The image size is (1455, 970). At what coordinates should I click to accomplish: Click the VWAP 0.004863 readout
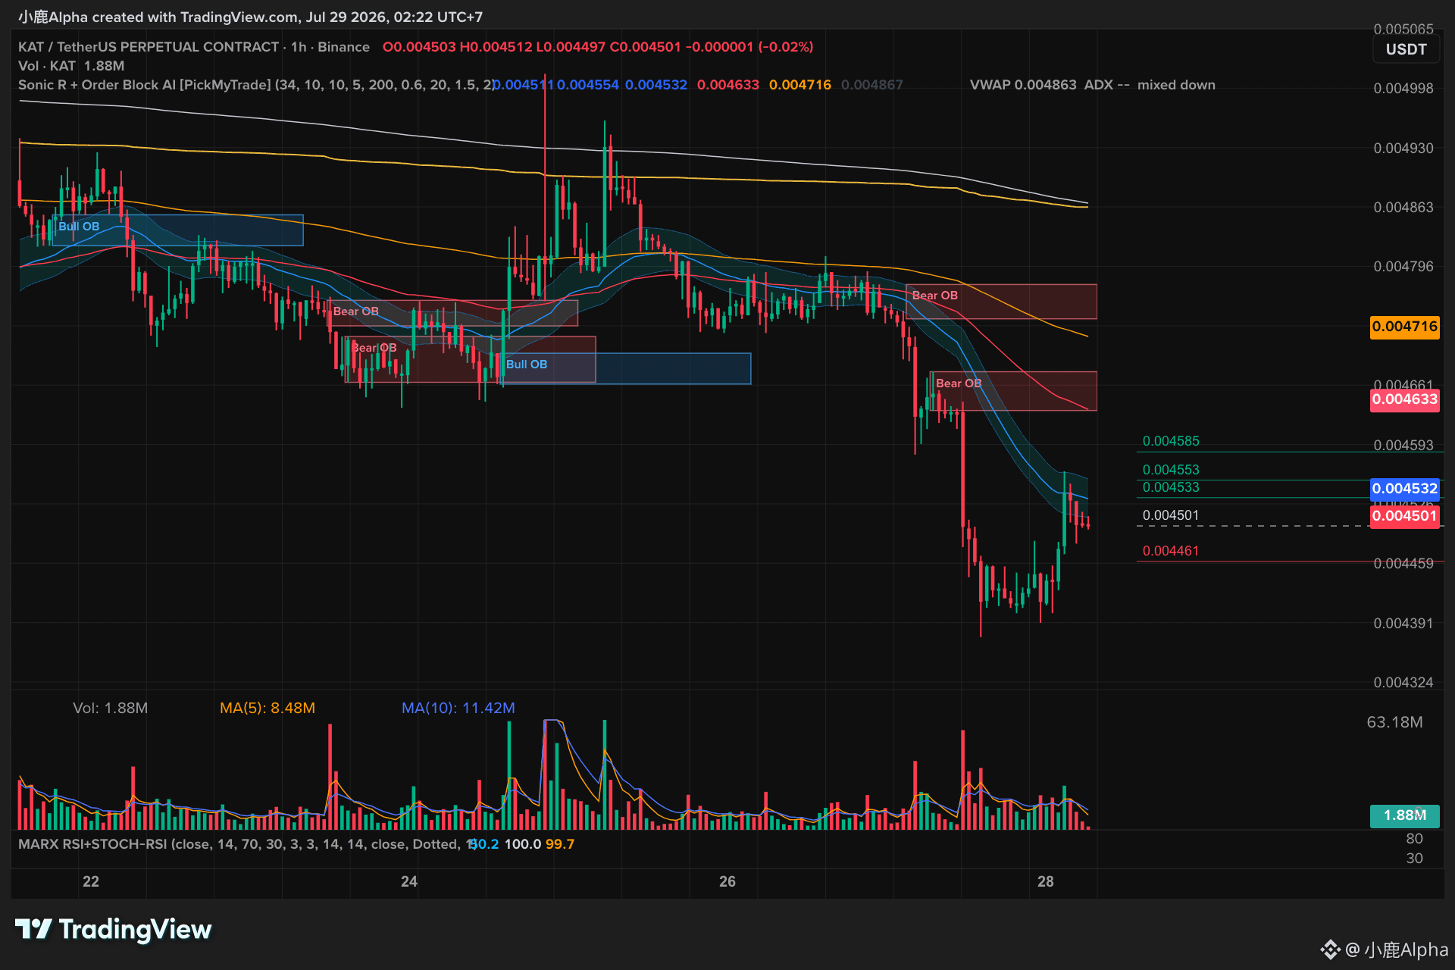pos(1023,85)
